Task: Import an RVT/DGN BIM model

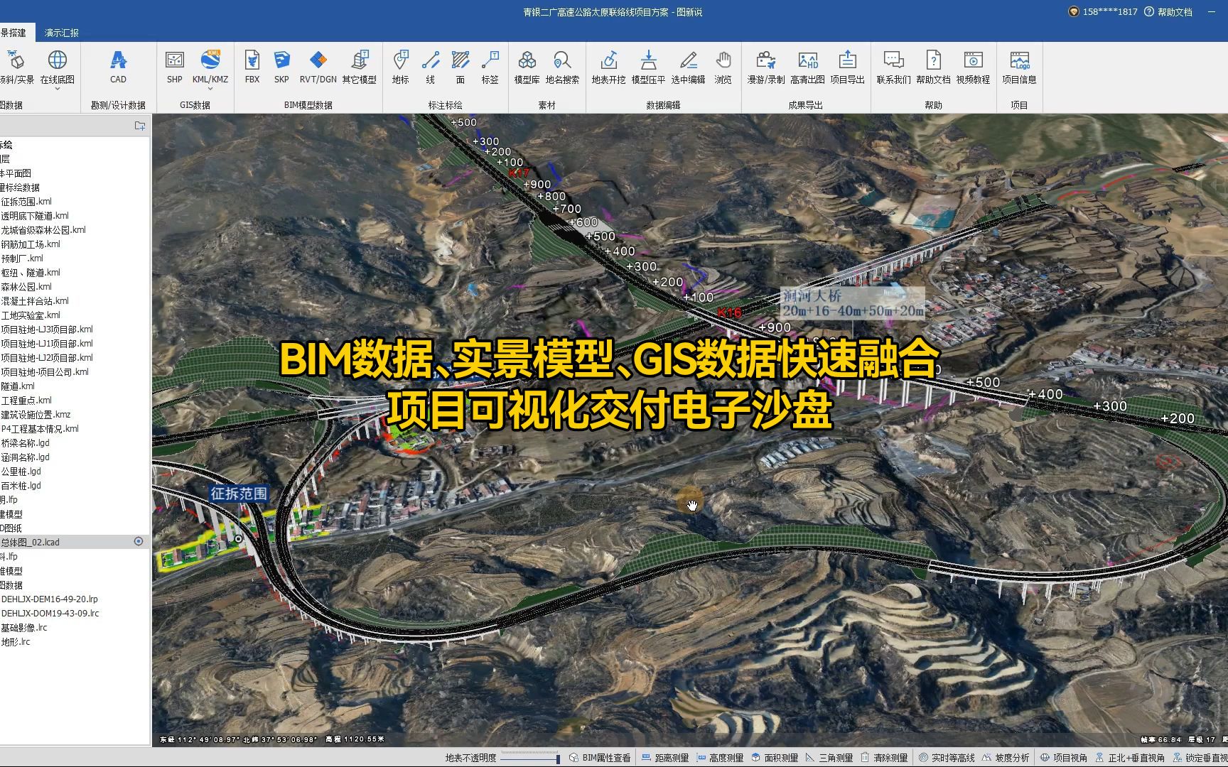Action: 318,67
